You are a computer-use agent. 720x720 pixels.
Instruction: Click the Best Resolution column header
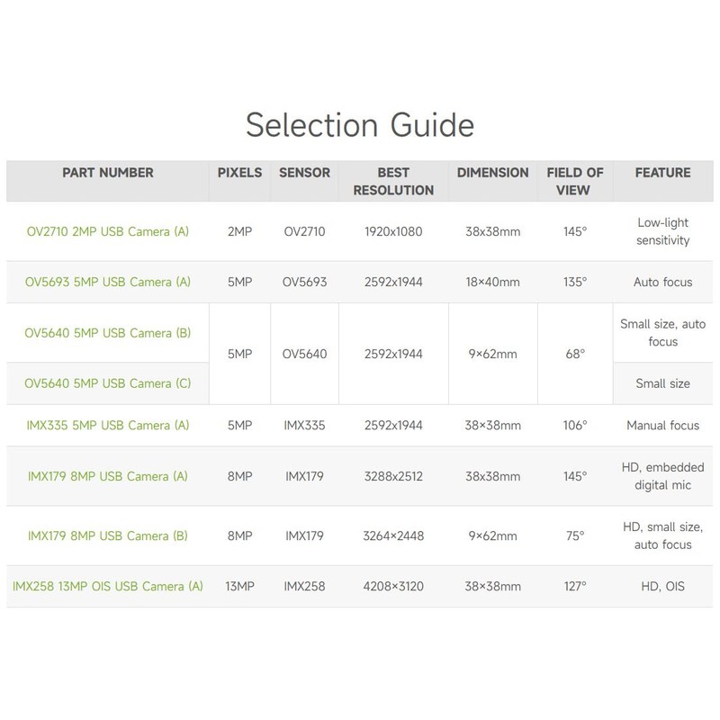(394, 181)
